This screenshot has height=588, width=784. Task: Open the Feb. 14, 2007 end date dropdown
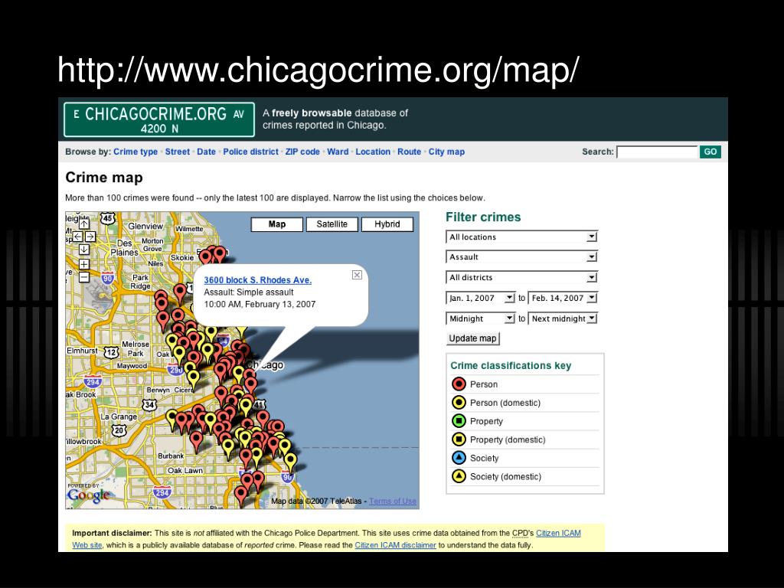click(x=563, y=298)
